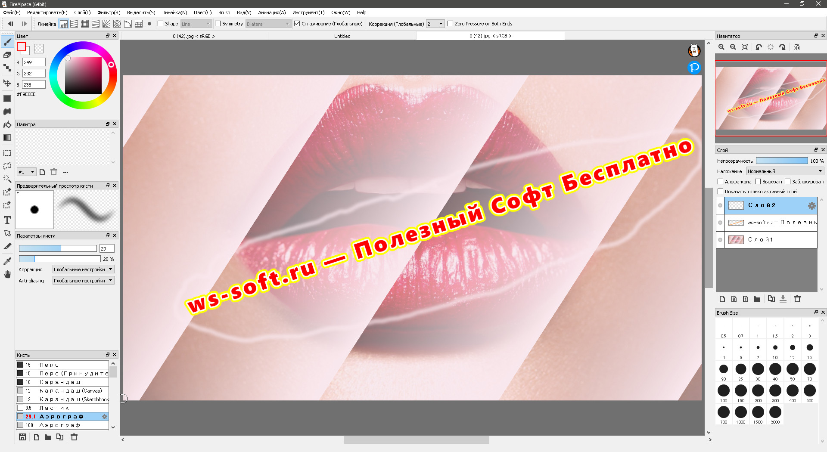This screenshot has height=452, width=827.
Task: Select the Brush tool in left toolbar
Action: (7, 42)
